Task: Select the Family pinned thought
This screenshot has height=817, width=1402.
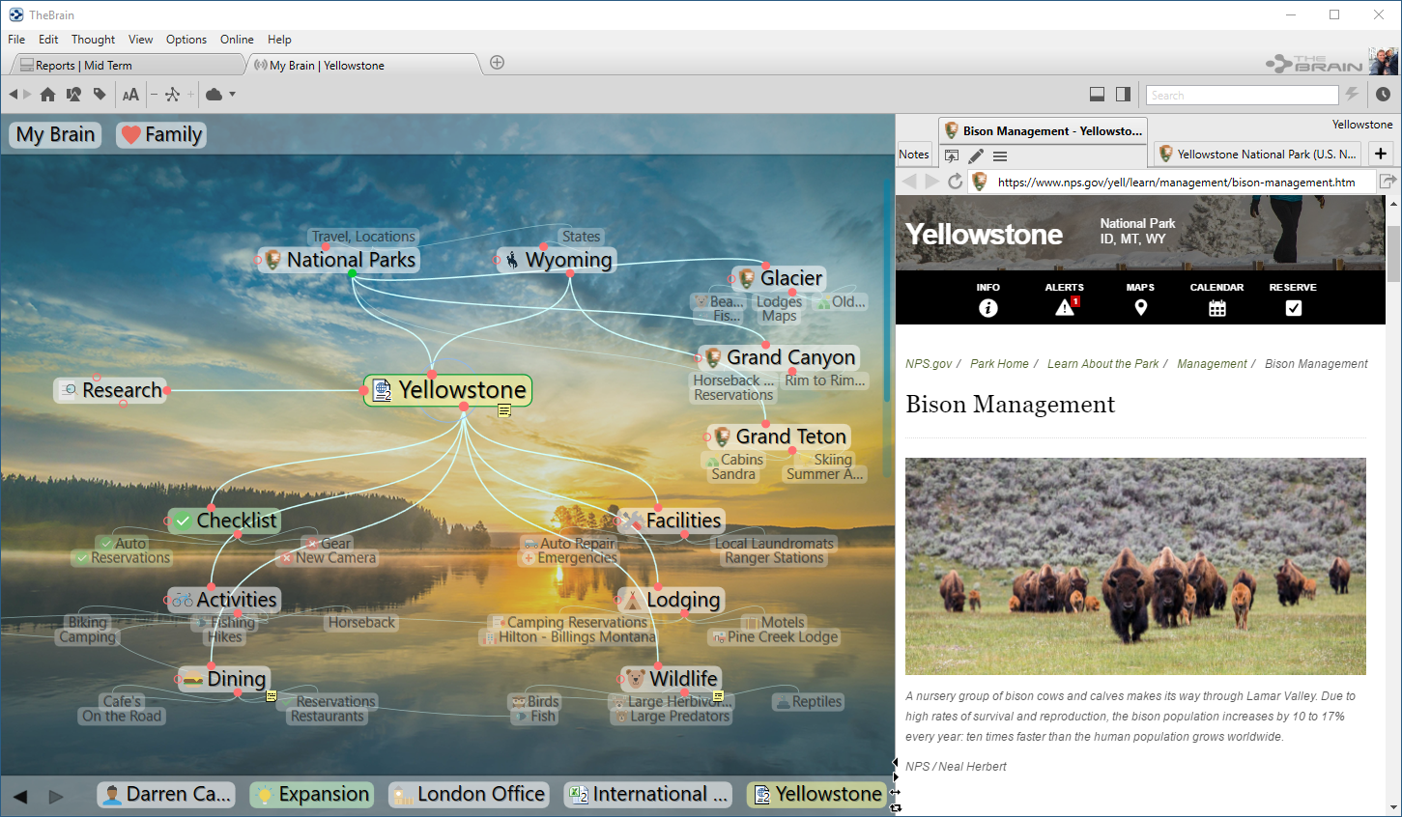Action: pos(161,135)
